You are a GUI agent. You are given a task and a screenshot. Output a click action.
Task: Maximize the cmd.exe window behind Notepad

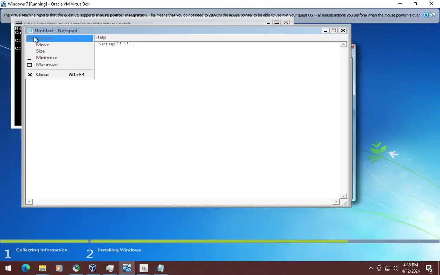(x=277, y=22)
